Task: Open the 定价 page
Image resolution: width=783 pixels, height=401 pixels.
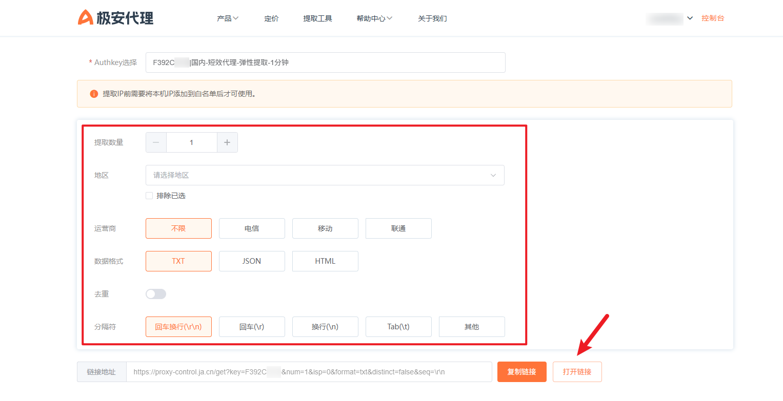Action: [x=271, y=18]
